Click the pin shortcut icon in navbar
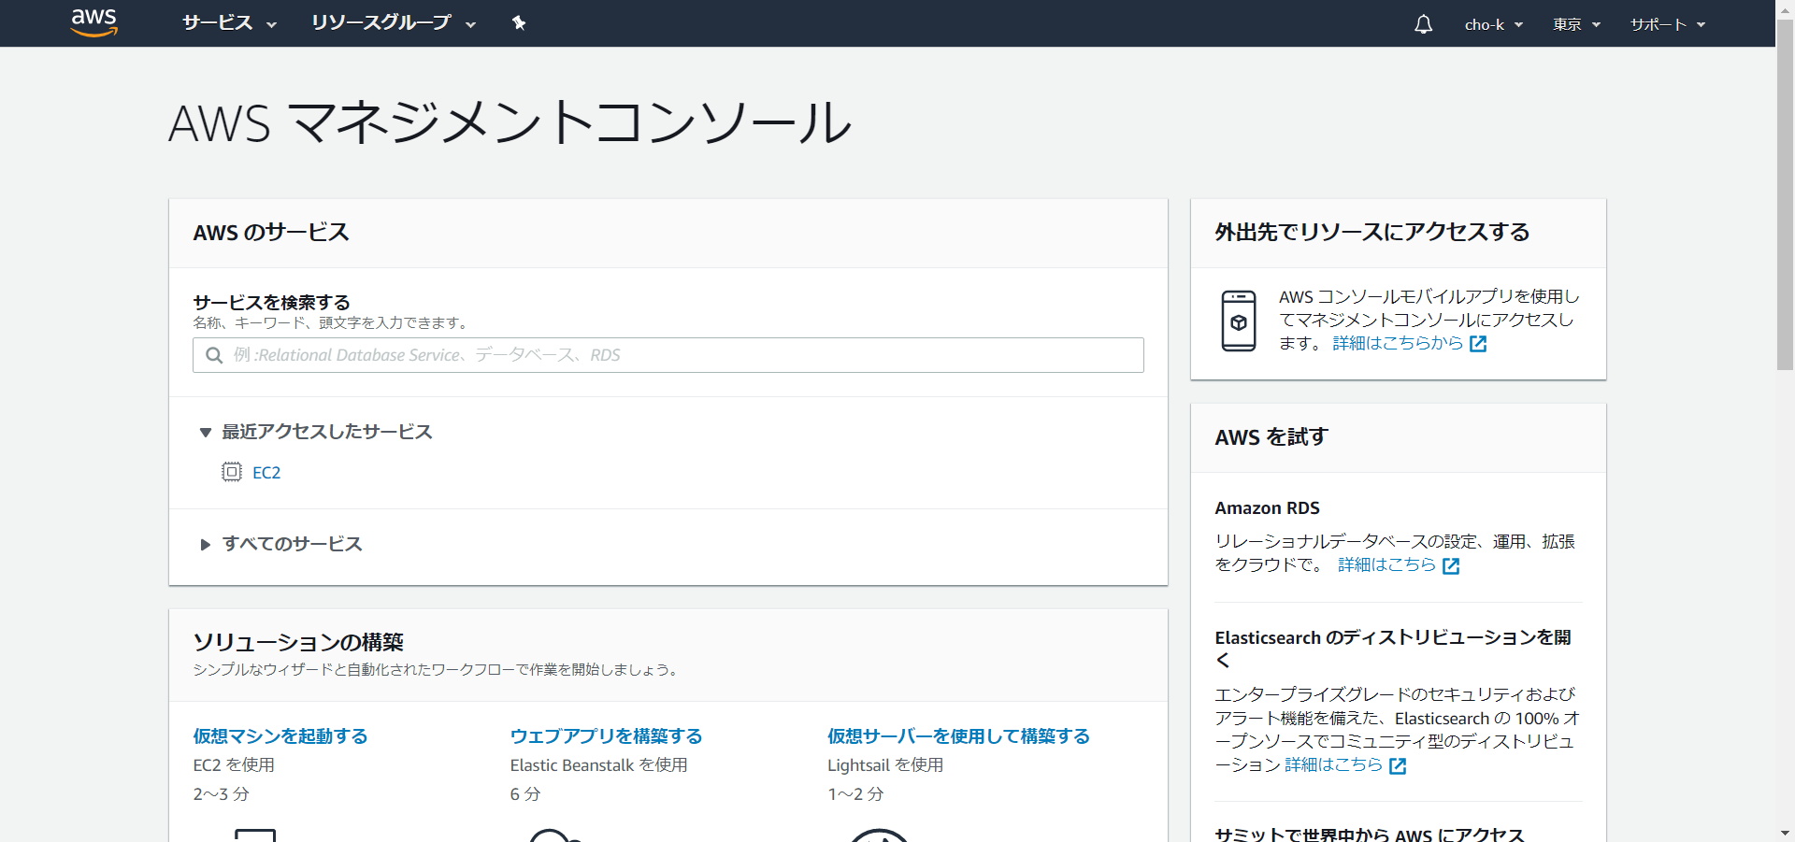 (519, 23)
